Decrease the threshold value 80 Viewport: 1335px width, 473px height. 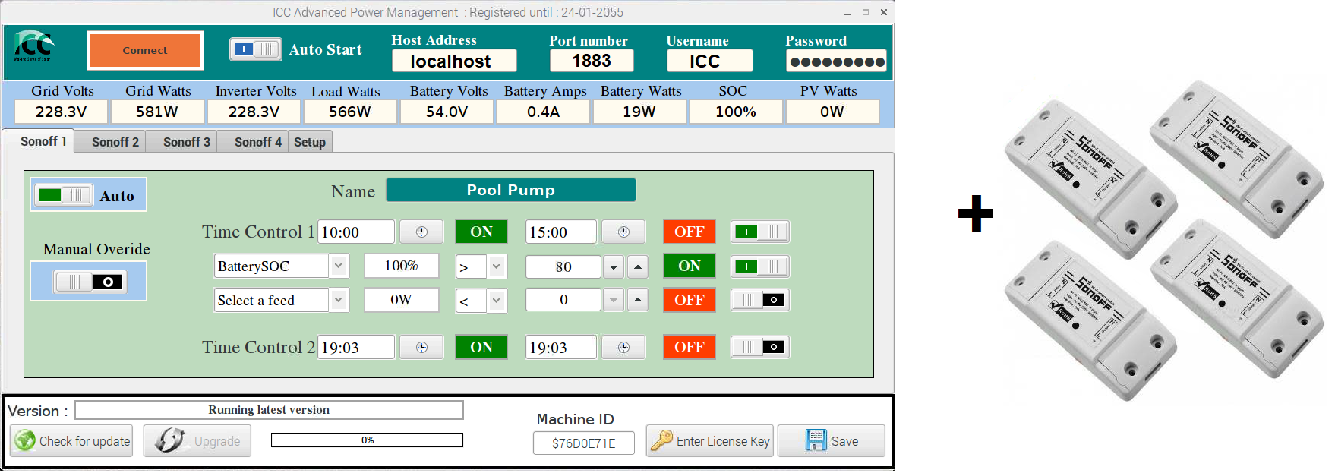(x=614, y=266)
